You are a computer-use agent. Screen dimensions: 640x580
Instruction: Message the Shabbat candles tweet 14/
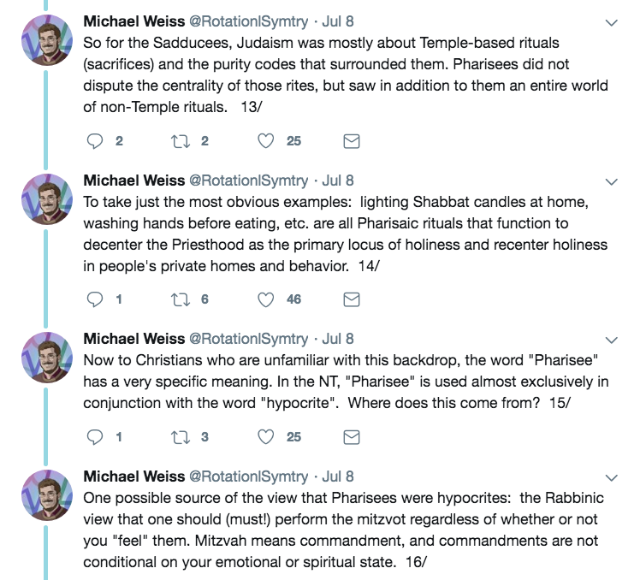pos(351,299)
